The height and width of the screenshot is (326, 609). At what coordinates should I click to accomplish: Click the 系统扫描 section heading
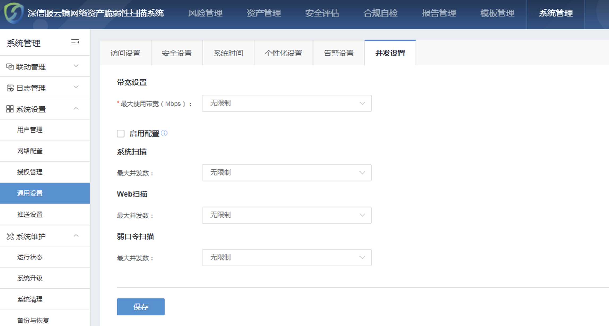tap(132, 152)
